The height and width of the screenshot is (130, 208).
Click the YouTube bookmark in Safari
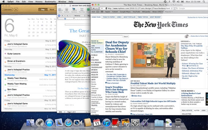pos(136,12)
